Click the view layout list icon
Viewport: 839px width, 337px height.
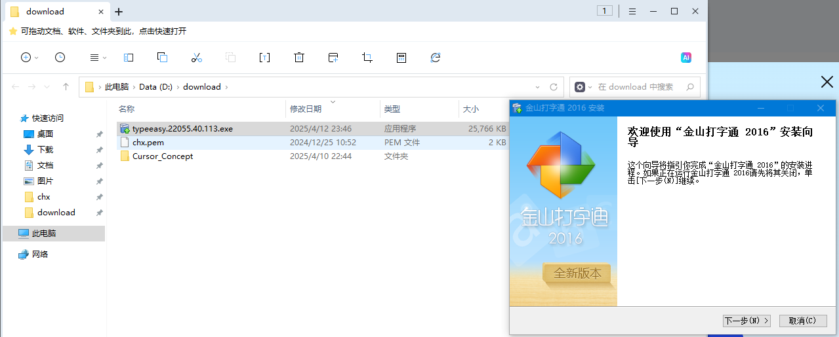[94, 58]
